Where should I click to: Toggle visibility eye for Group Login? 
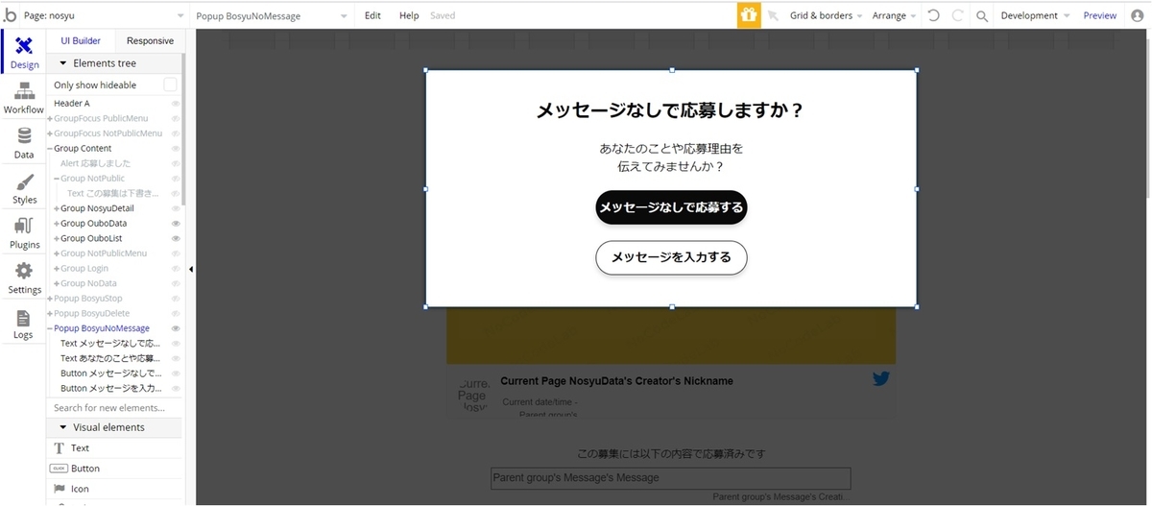176,269
